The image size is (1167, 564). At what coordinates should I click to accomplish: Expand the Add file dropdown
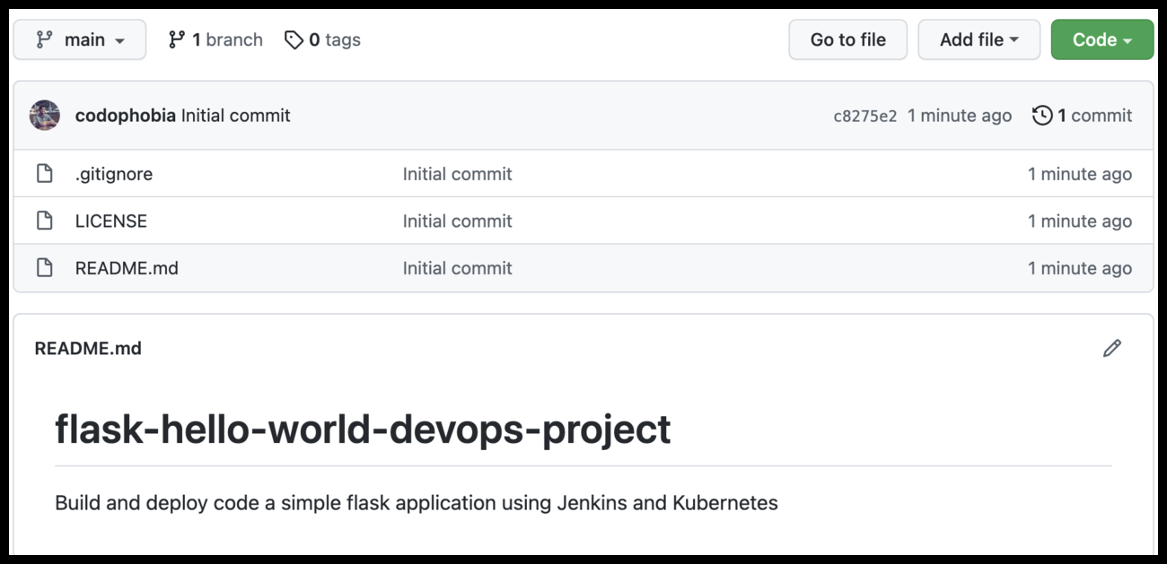978,39
